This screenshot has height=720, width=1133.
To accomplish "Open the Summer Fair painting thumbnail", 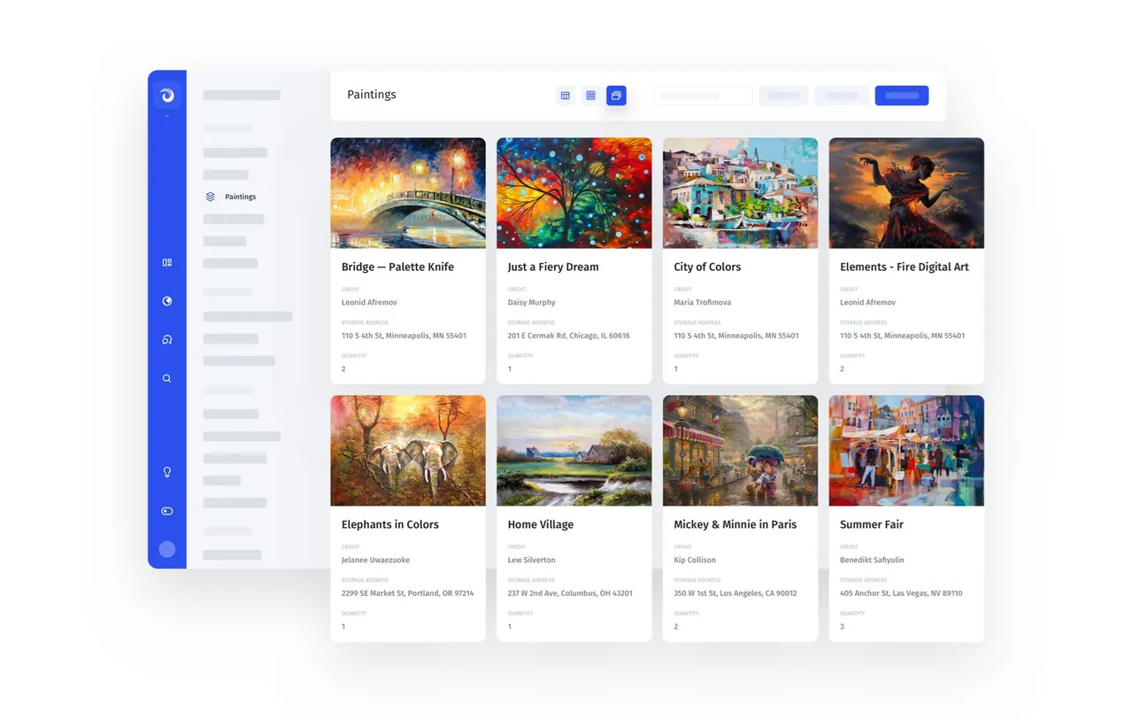I will click(x=906, y=451).
